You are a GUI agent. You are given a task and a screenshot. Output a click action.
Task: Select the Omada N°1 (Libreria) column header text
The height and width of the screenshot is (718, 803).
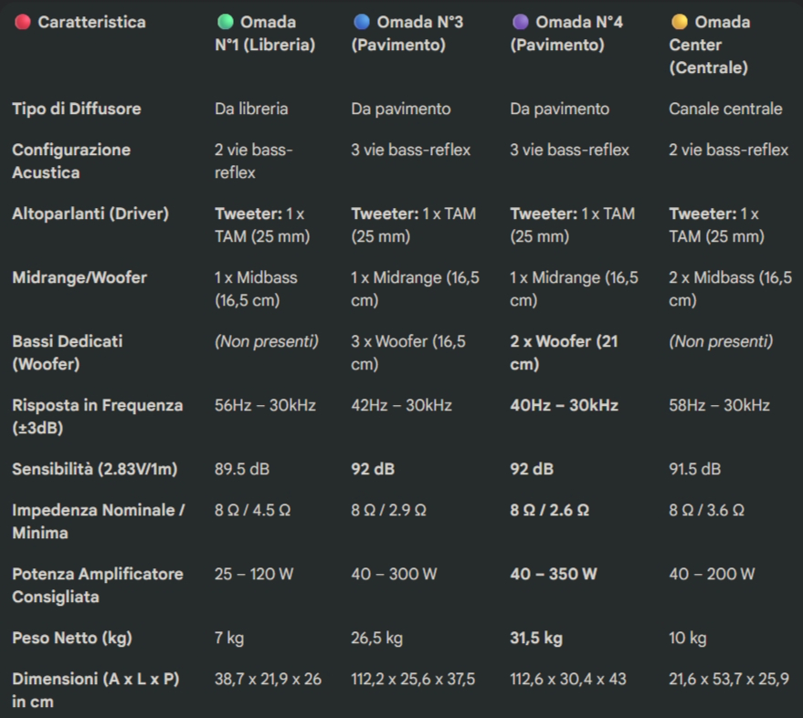pyautogui.click(x=265, y=34)
